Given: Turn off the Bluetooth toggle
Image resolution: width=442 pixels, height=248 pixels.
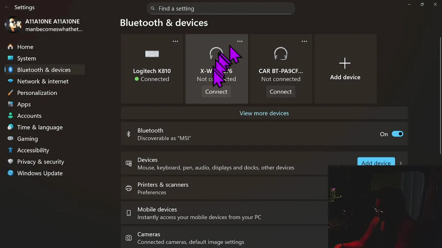Looking at the screenshot, I should tap(397, 134).
